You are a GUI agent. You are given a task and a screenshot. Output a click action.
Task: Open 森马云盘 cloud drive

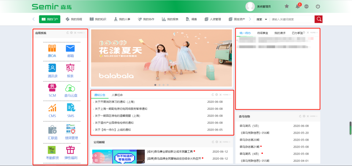point(71,91)
